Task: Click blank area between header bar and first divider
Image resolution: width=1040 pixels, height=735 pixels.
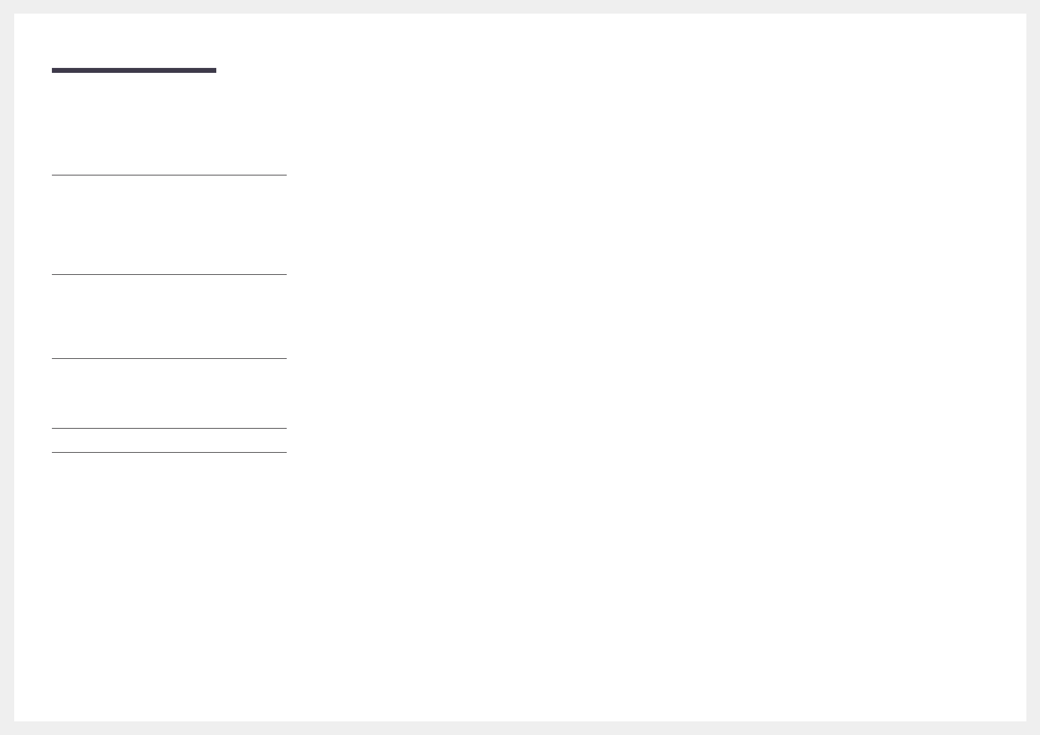Action: pyautogui.click(x=169, y=124)
